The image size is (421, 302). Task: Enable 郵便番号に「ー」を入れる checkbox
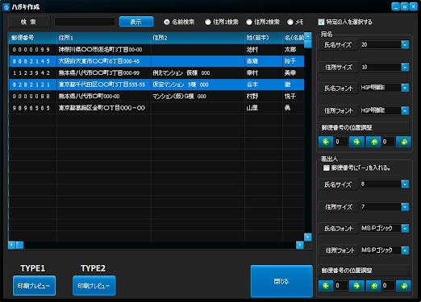327,168
